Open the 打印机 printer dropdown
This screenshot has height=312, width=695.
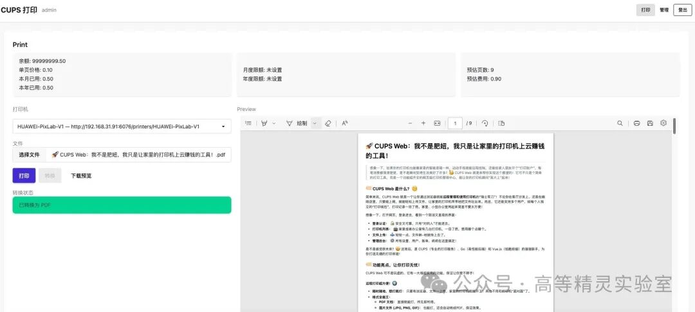click(x=122, y=126)
